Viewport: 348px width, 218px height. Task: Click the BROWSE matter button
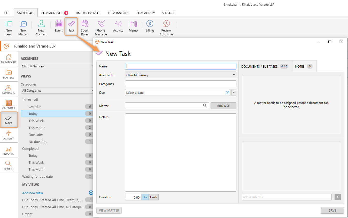223,105
